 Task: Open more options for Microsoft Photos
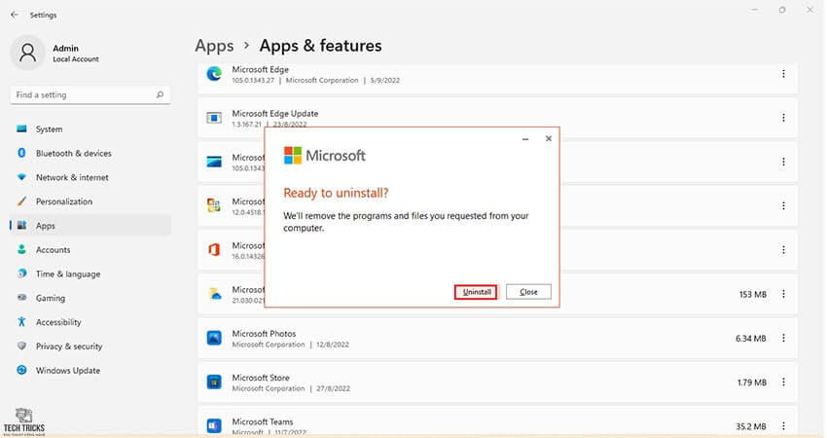click(783, 338)
